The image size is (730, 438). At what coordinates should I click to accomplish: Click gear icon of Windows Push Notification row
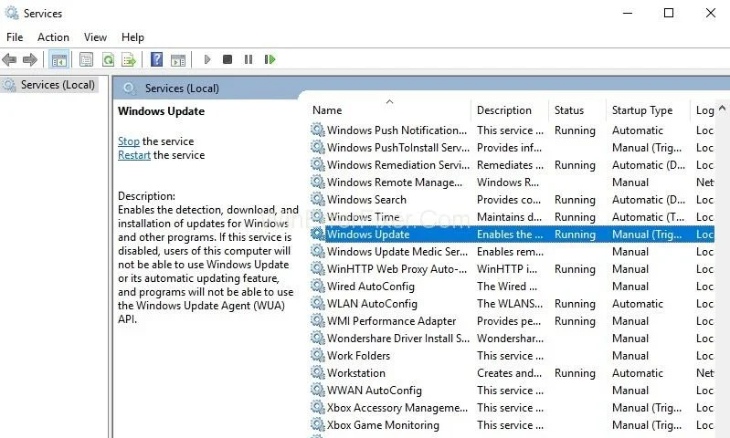(x=318, y=130)
